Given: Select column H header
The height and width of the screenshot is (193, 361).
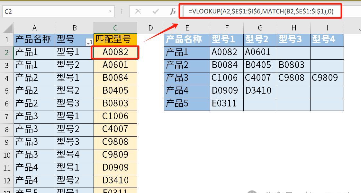Looking at the screenshot, I should coord(294,28).
